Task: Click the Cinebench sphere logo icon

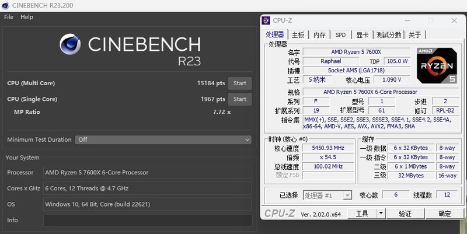Action: click(x=70, y=45)
